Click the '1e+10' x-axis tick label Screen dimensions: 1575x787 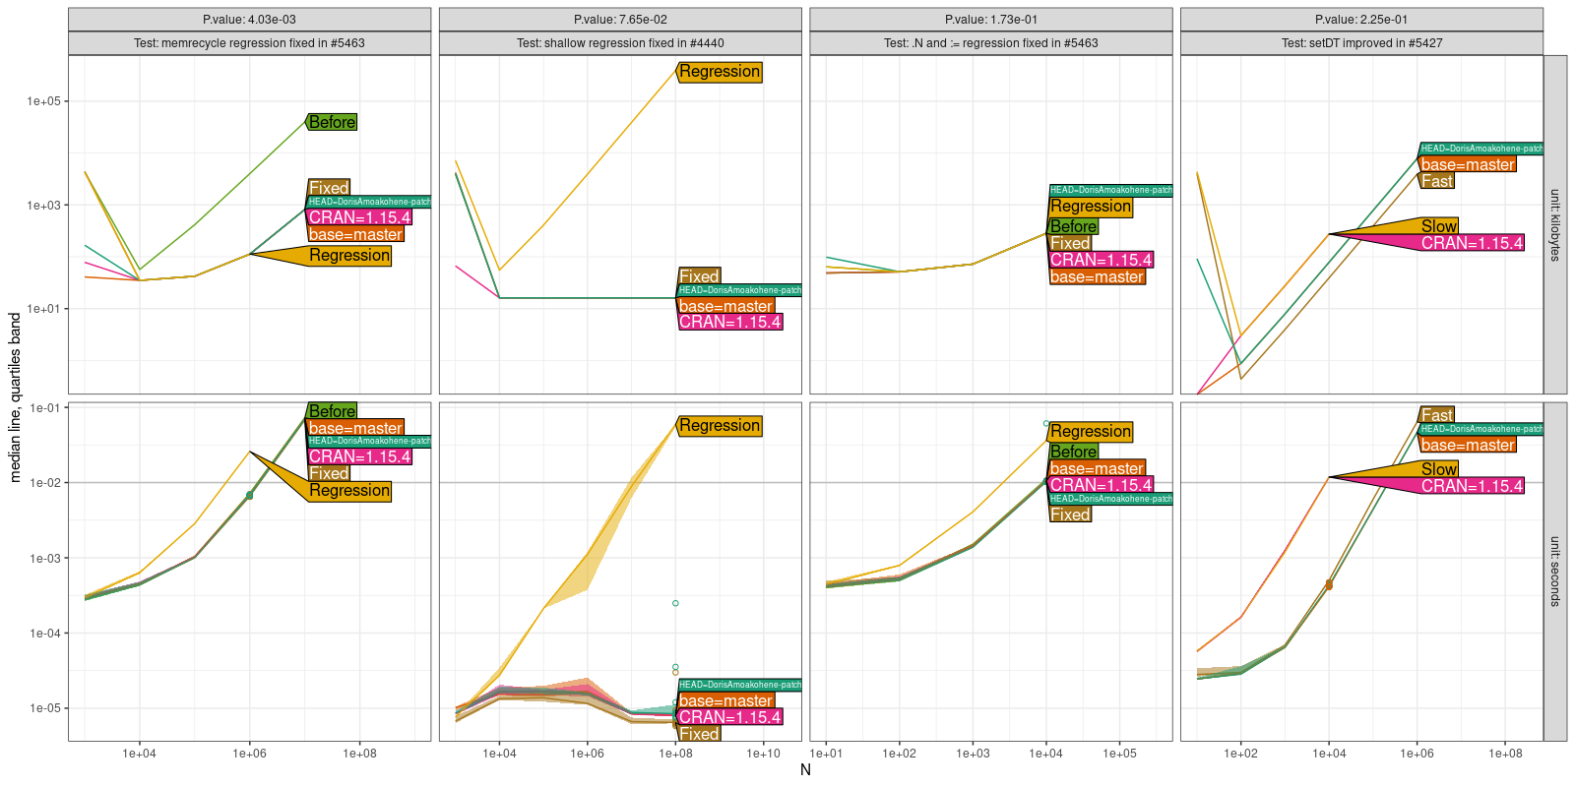(763, 754)
